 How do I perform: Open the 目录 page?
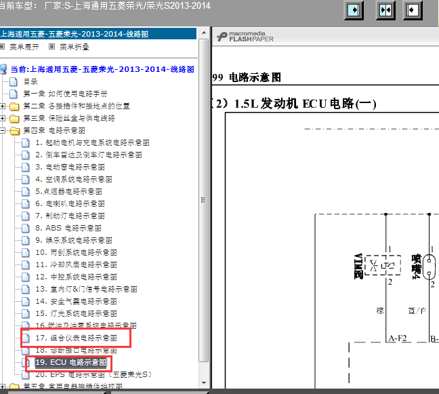click(x=30, y=81)
